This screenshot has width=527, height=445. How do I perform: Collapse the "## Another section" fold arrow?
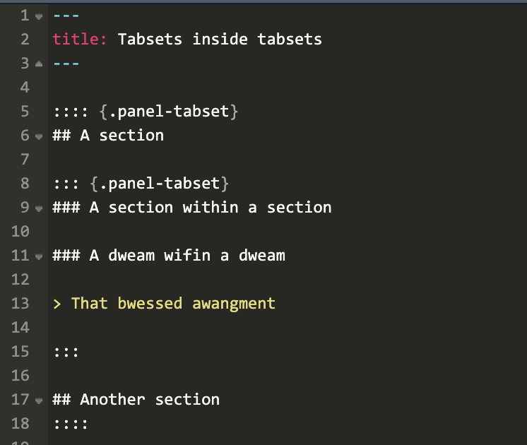pos(39,400)
